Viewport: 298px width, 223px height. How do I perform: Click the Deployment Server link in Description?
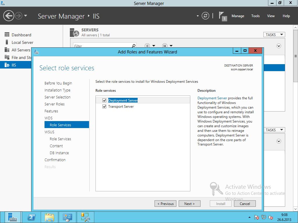coord(212,98)
